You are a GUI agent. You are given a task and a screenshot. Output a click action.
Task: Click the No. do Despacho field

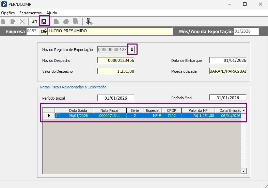click(116, 61)
